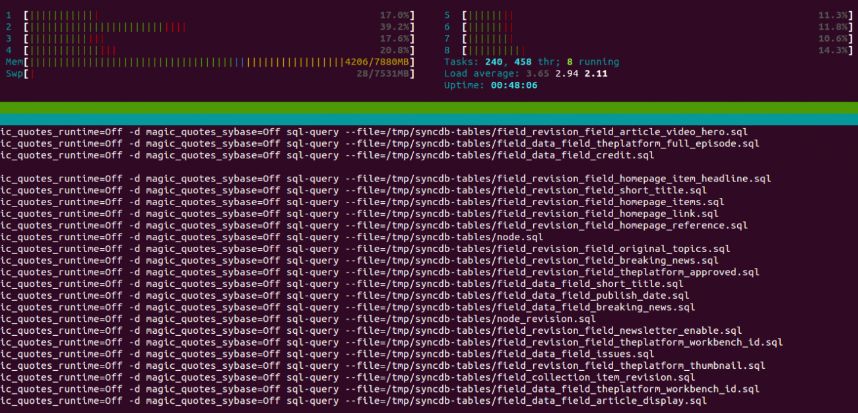Viewport: 858px width, 413px height.
Task: Click the CPU 8 usage meter
Action: coord(657,50)
